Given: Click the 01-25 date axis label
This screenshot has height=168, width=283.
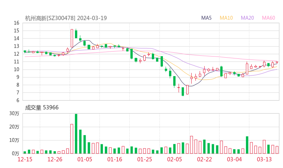Looking at the screenshot, I should 145,159.
